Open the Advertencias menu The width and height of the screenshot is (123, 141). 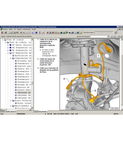point(27,29)
